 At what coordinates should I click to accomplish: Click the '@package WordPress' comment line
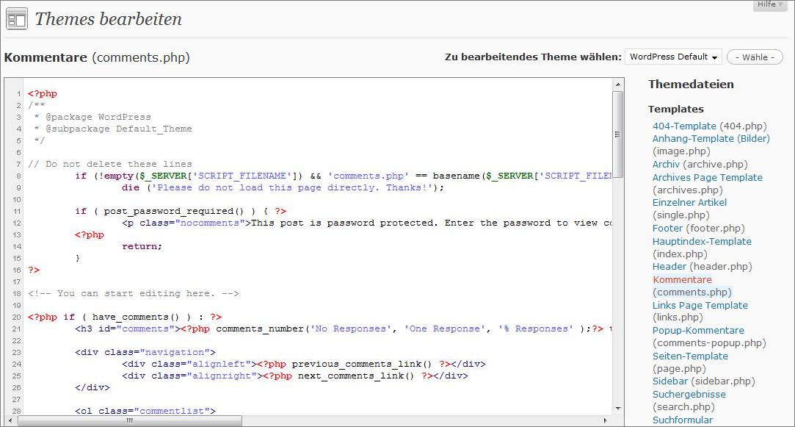pos(92,117)
